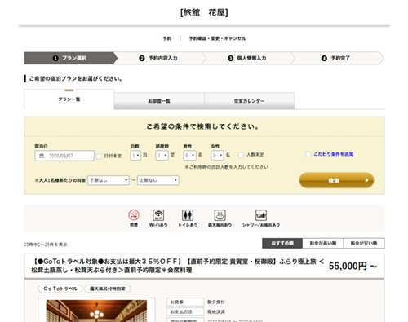This screenshot has height=322, width=408.
Task: Click step 4 予約完了 in progress bar
Action: point(336,58)
